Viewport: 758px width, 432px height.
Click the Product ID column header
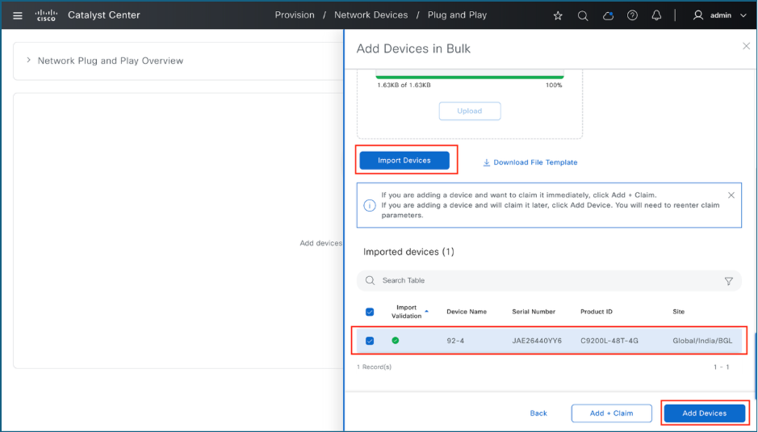click(596, 312)
